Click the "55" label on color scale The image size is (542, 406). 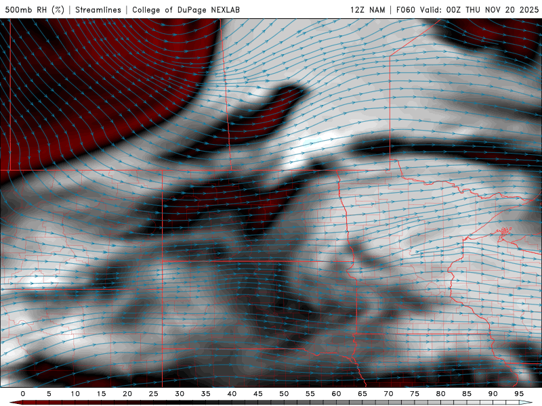click(x=310, y=394)
